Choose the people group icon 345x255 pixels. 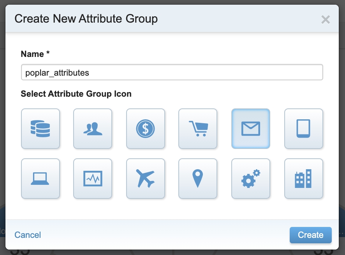(93, 129)
